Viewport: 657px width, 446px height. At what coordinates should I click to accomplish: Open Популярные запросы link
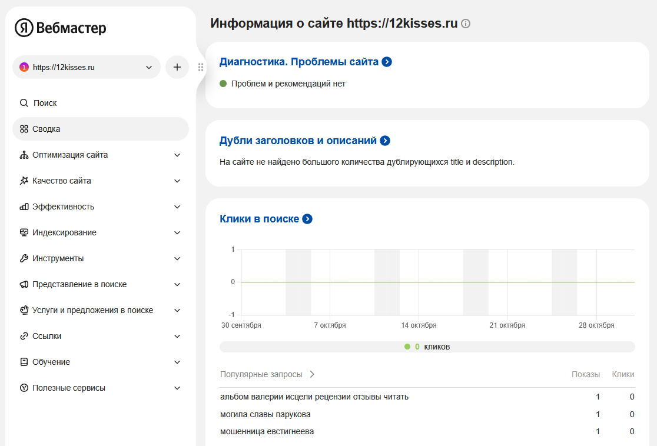click(x=261, y=374)
